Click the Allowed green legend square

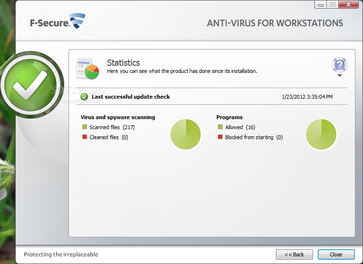(x=220, y=127)
